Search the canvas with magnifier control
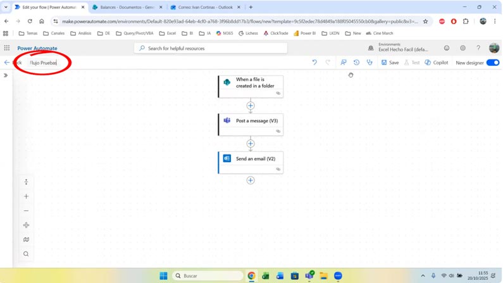 click(x=27, y=254)
